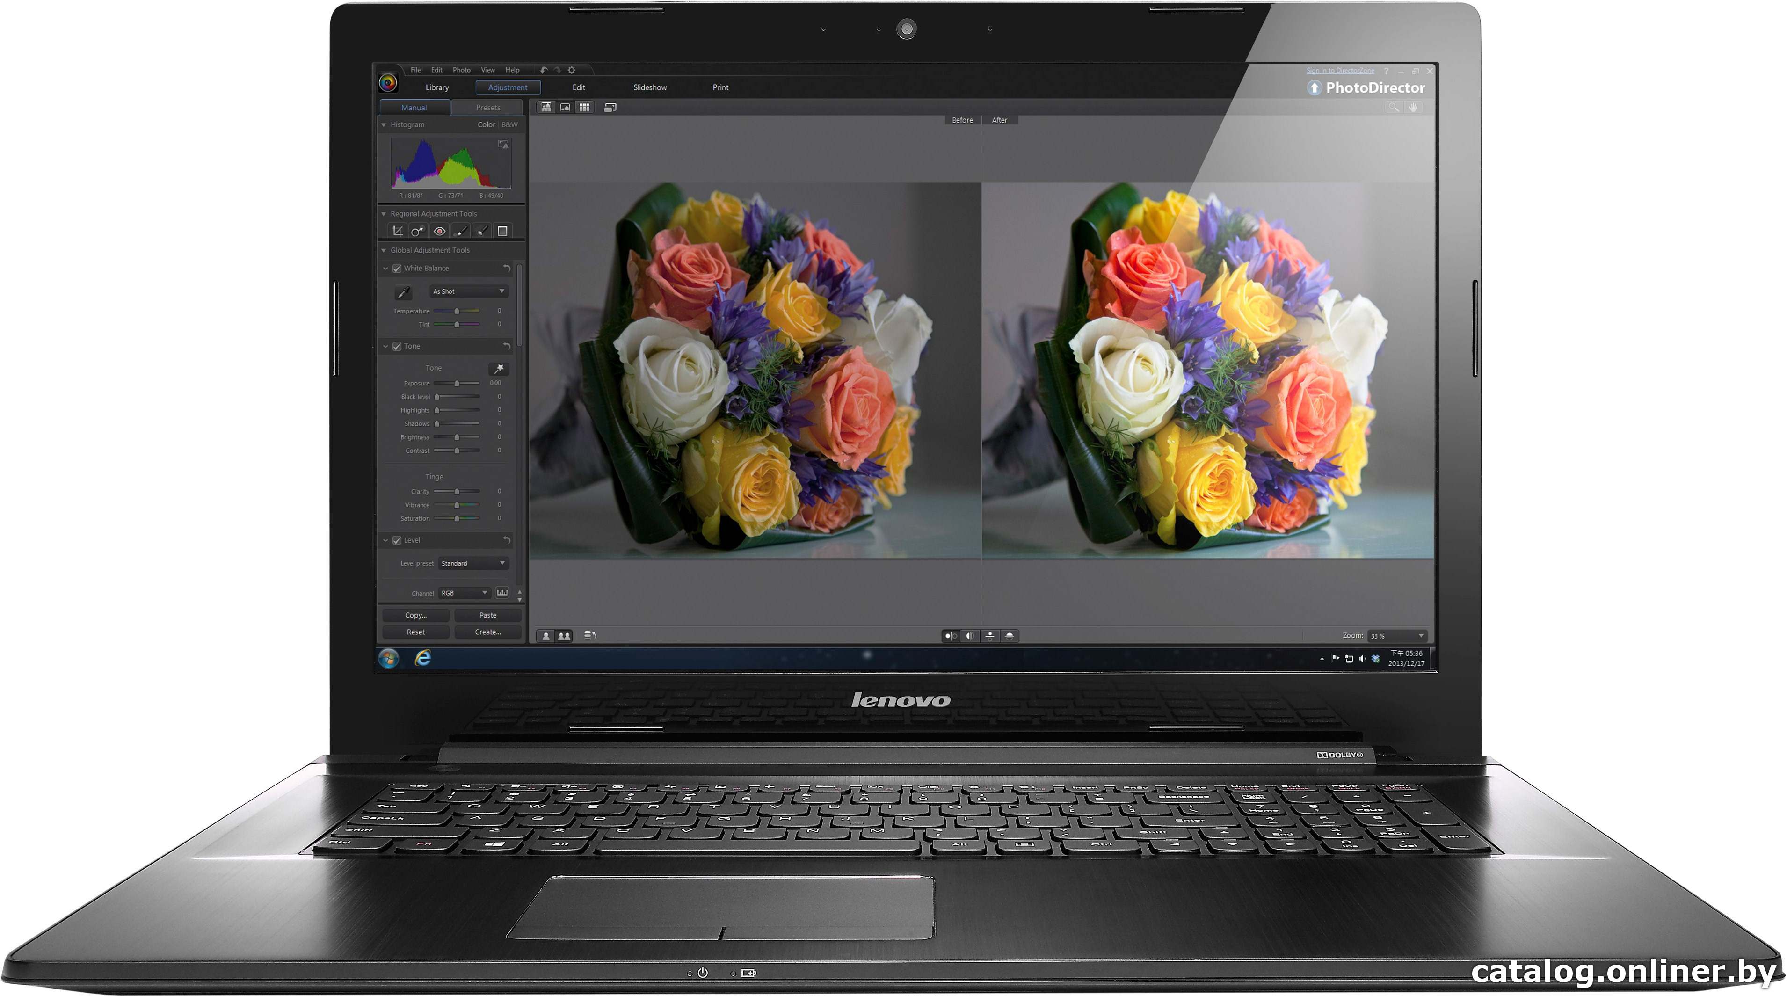Toggle histogram clipping warning icon

click(x=504, y=144)
